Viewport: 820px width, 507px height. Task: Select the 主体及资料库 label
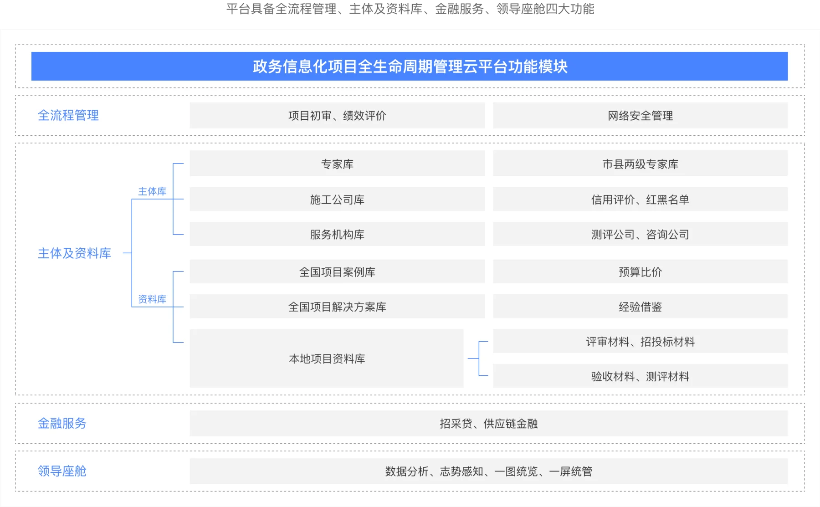coord(74,253)
